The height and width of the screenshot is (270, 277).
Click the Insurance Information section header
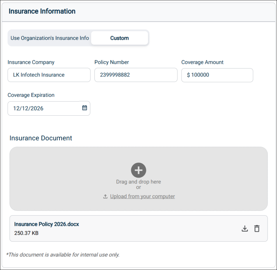coord(42,11)
